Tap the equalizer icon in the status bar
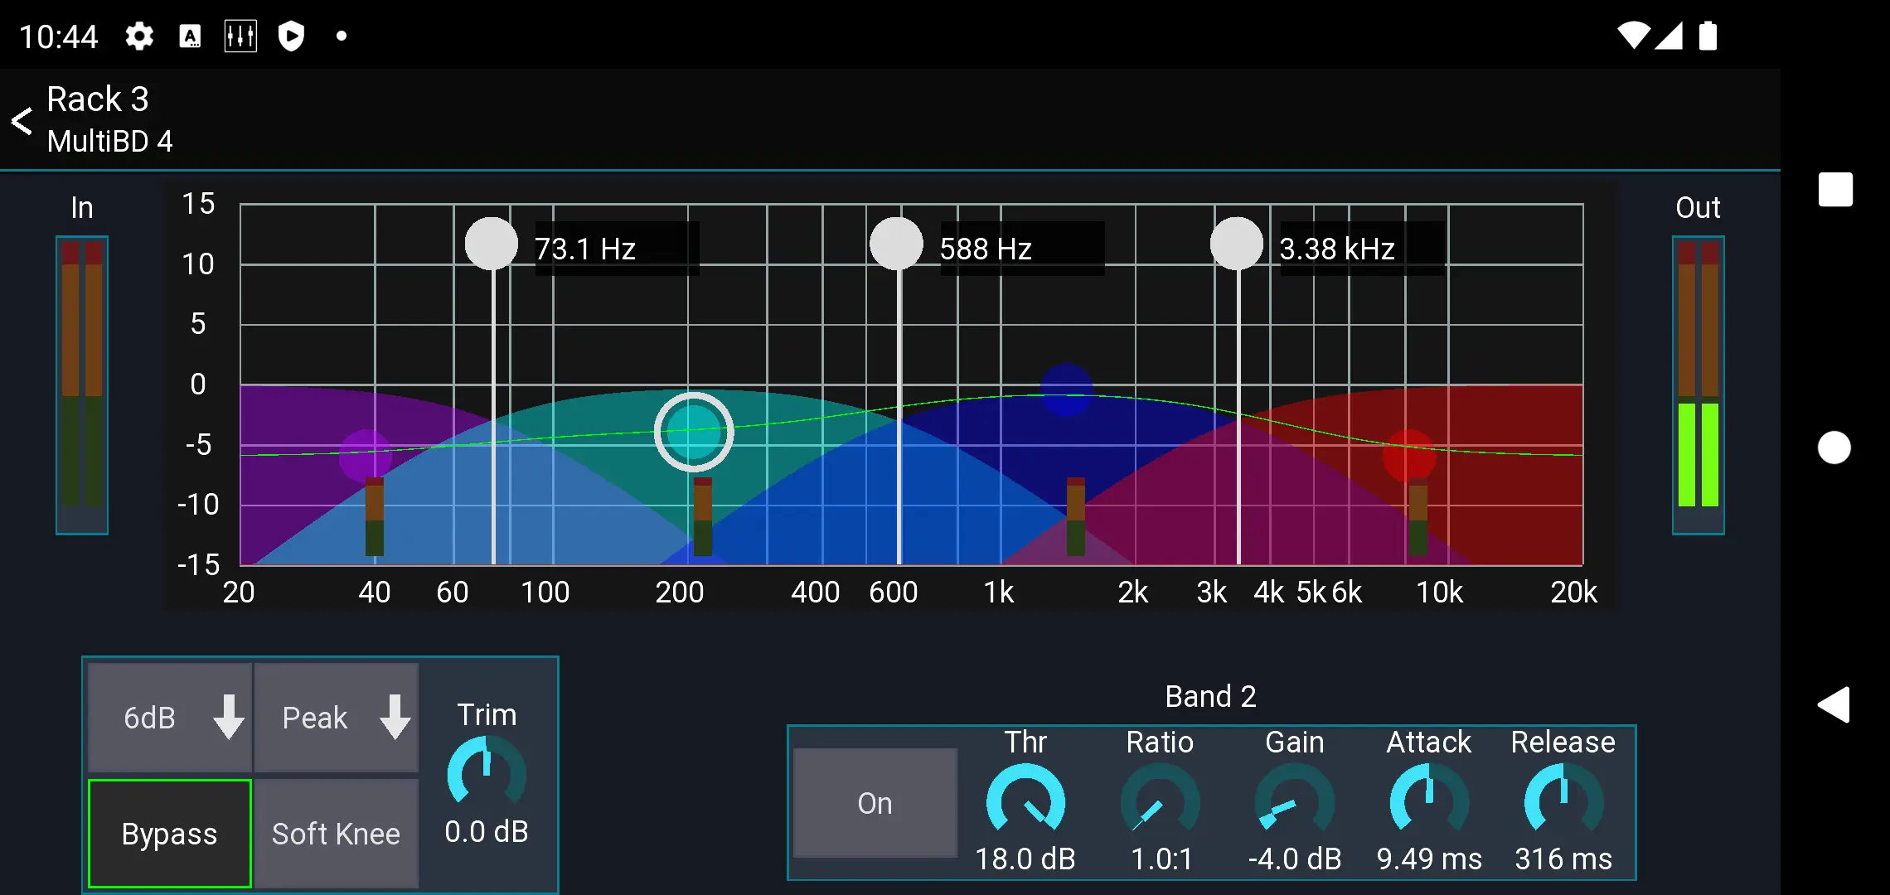Viewport: 1890px width, 895px height. coord(240,35)
